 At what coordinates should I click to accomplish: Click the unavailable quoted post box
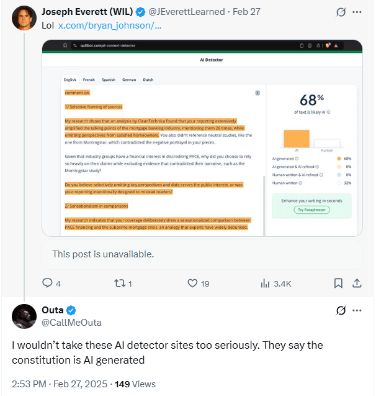pyautogui.click(x=202, y=254)
